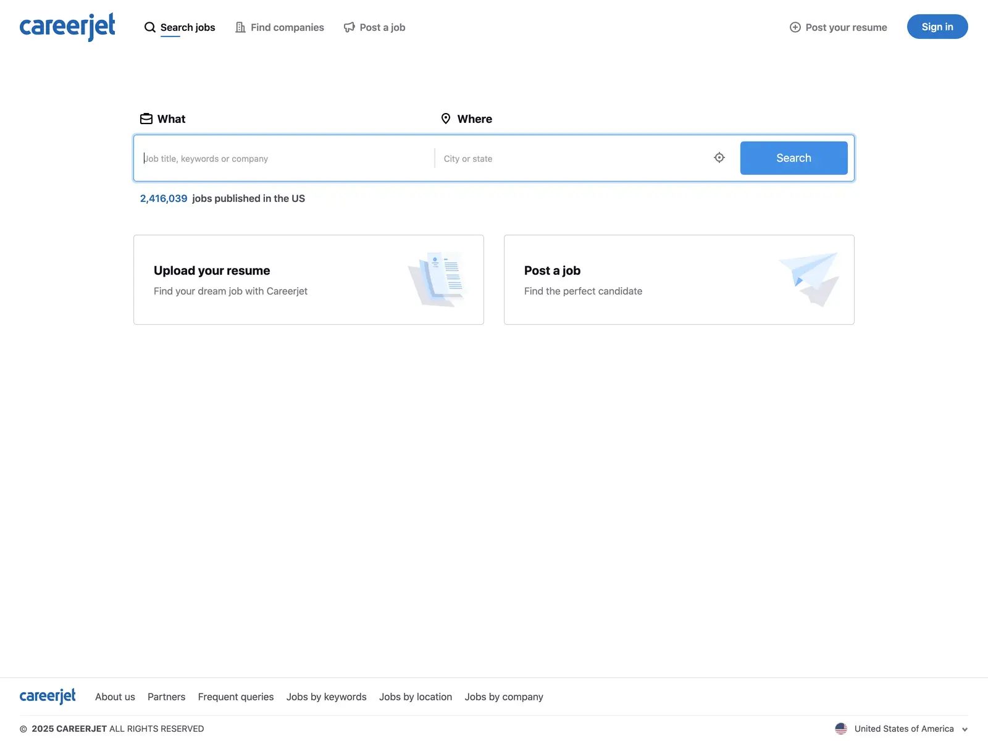
Task: Click the 2,416,039 jobs count
Action: point(164,198)
